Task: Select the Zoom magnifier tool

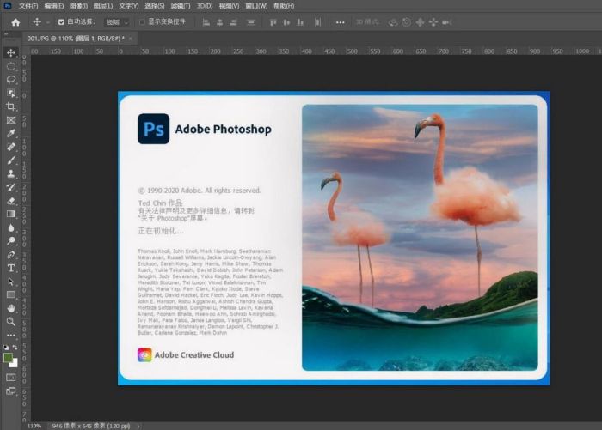Action: 11,321
